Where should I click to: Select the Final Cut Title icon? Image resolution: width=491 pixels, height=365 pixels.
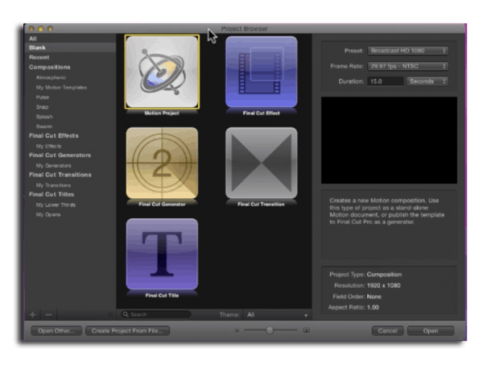(x=162, y=254)
